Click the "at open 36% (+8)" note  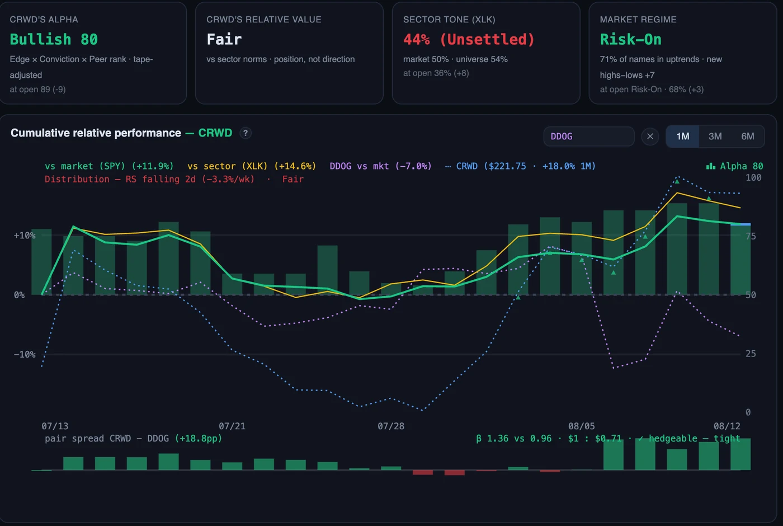pos(436,73)
